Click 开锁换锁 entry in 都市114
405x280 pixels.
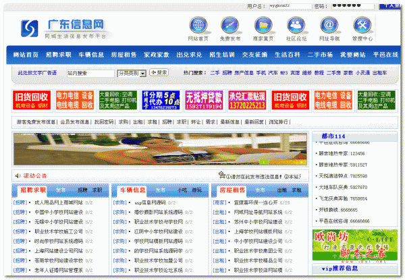(338, 210)
